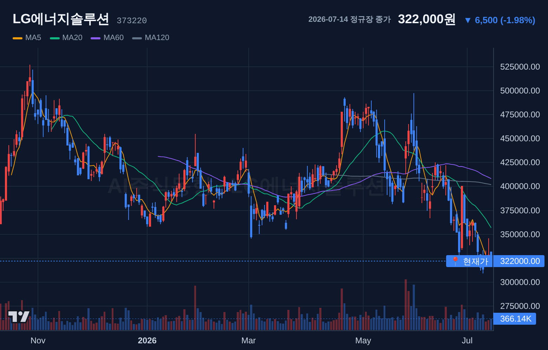Viewport: 548px width, 350px height.
Task: Click the 350000.00 price axis label
Action: (520, 234)
